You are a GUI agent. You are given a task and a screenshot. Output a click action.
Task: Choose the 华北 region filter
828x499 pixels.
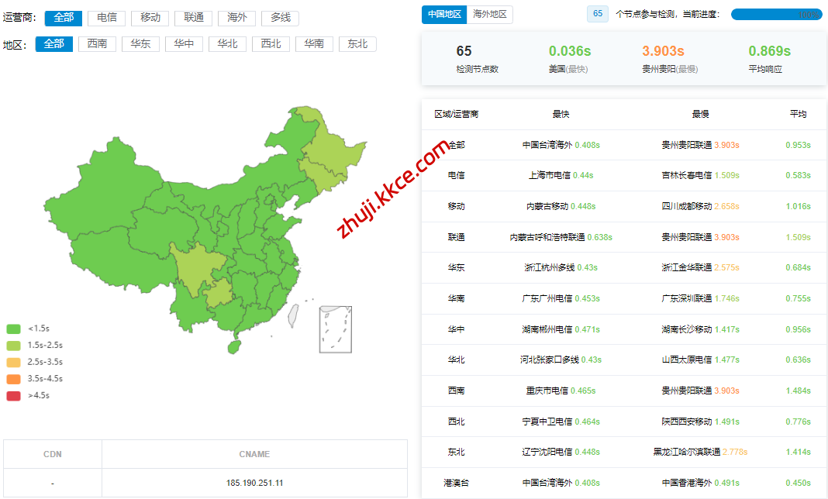coord(227,44)
